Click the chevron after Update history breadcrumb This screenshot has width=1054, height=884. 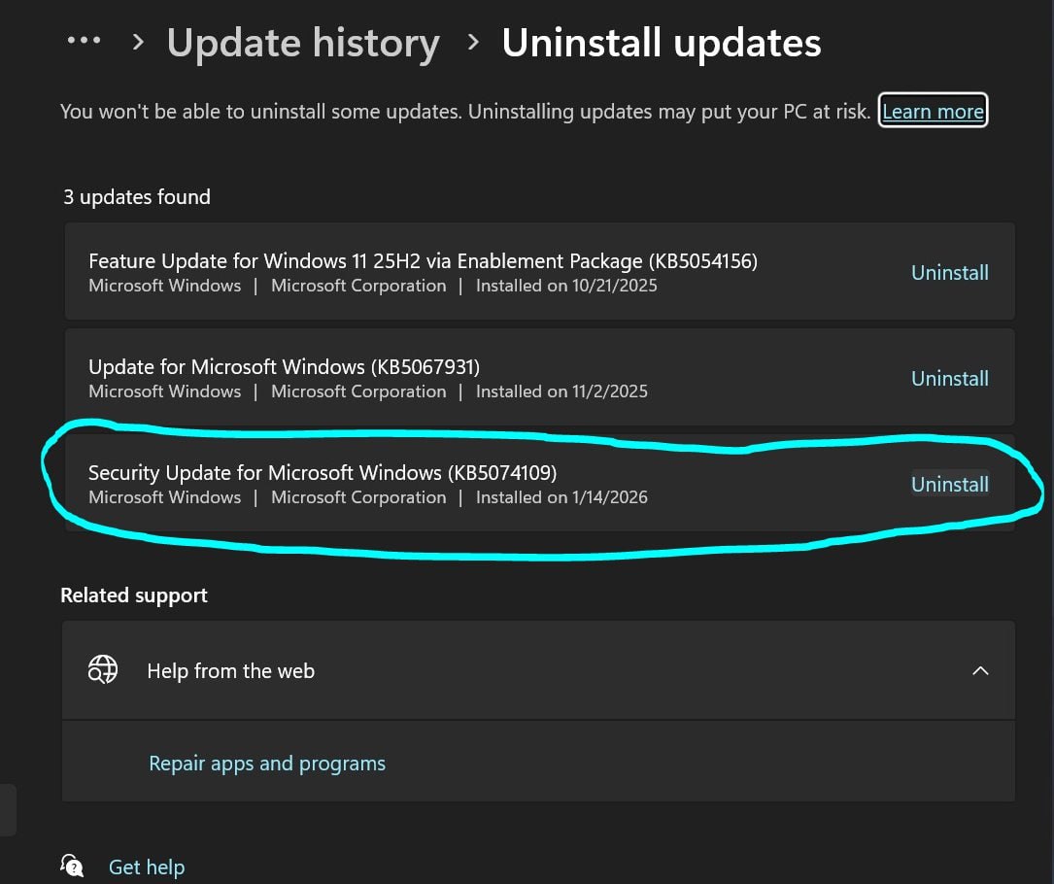point(473,42)
